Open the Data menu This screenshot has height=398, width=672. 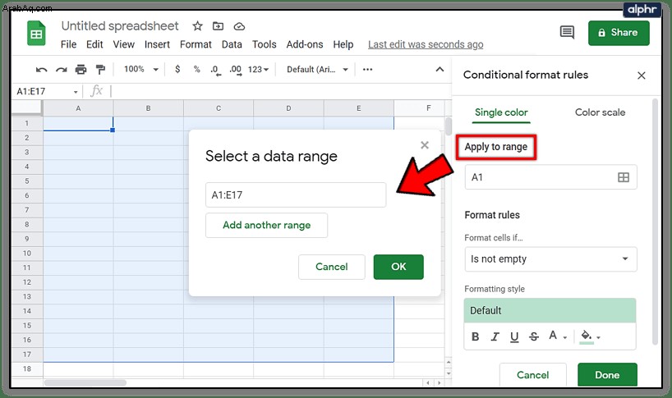coord(232,44)
